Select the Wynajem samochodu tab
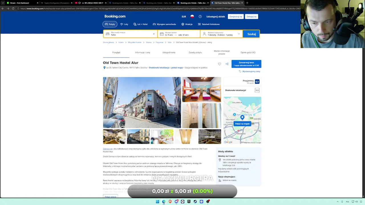The height and width of the screenshot is (205, 365). tap(164, 24)
